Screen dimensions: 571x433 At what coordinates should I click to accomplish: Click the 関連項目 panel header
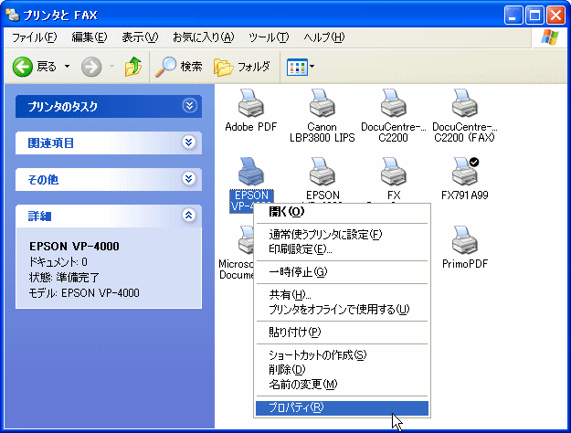pyautogui.click(x=109, y=143)
